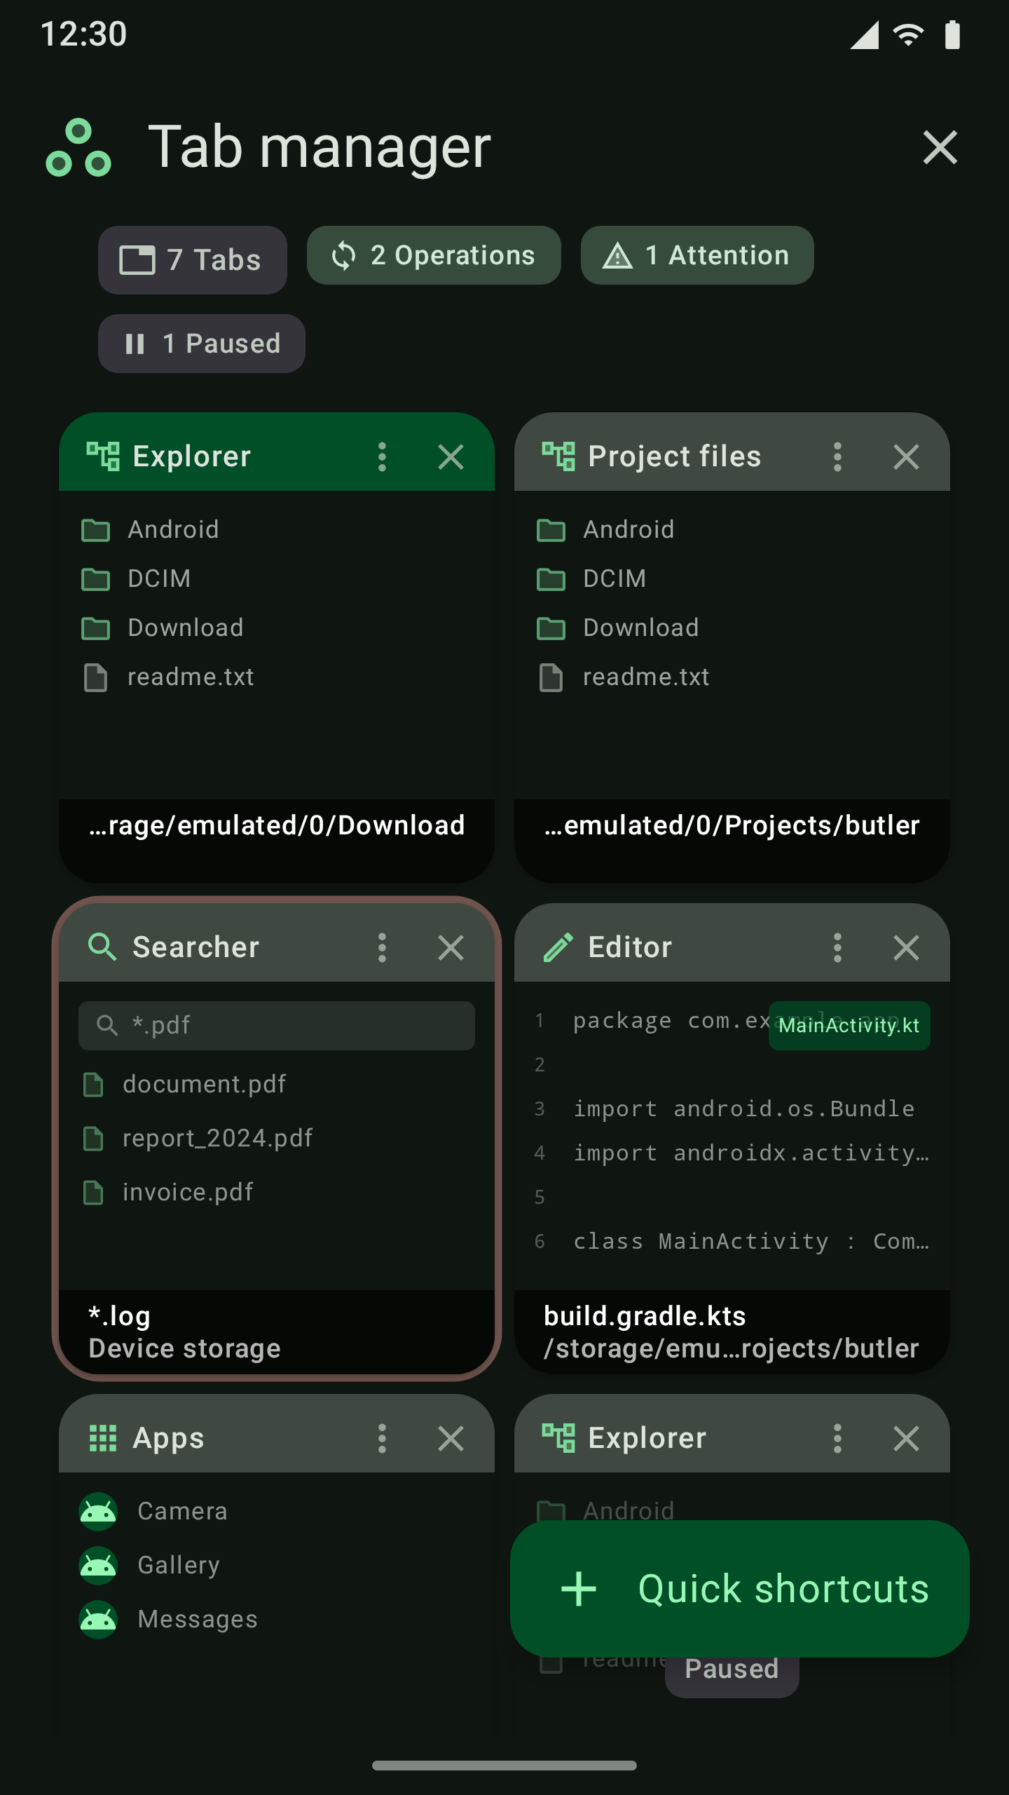
Task: Click the Apps grid icon
Action: (102, 1438)
